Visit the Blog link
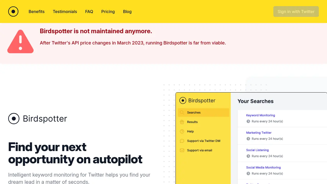 click(x=127, y=11)
